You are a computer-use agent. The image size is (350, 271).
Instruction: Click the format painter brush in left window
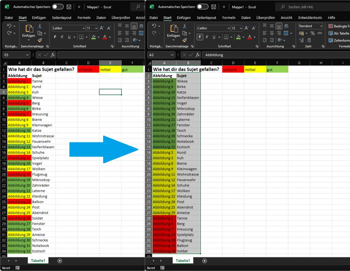point(40,40)
